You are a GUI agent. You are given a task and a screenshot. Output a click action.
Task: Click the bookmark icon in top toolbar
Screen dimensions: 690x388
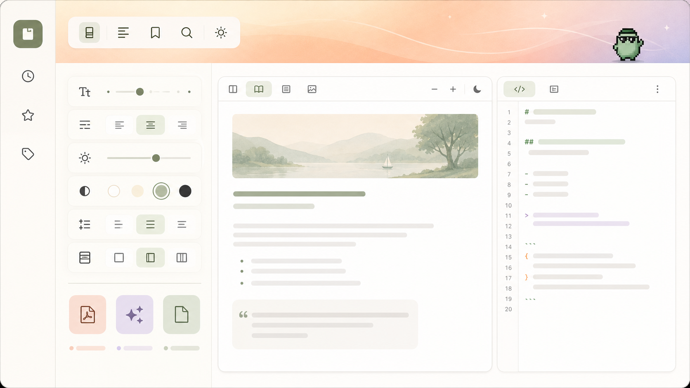point(155,33)
